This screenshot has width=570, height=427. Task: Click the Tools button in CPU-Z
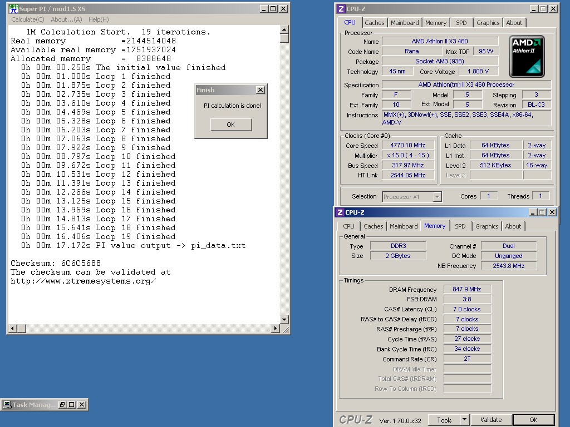click(444, 420)
